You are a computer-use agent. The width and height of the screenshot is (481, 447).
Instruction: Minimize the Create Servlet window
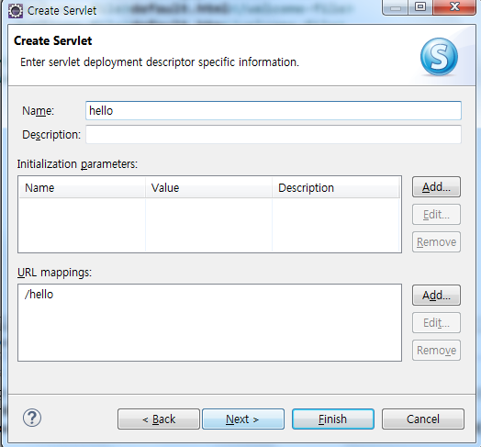(x=396, y=6)
